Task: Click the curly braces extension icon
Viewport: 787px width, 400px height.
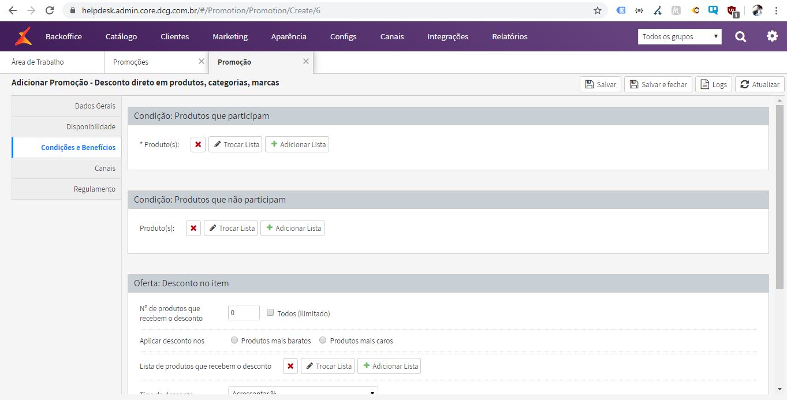Action: (639, 10)
